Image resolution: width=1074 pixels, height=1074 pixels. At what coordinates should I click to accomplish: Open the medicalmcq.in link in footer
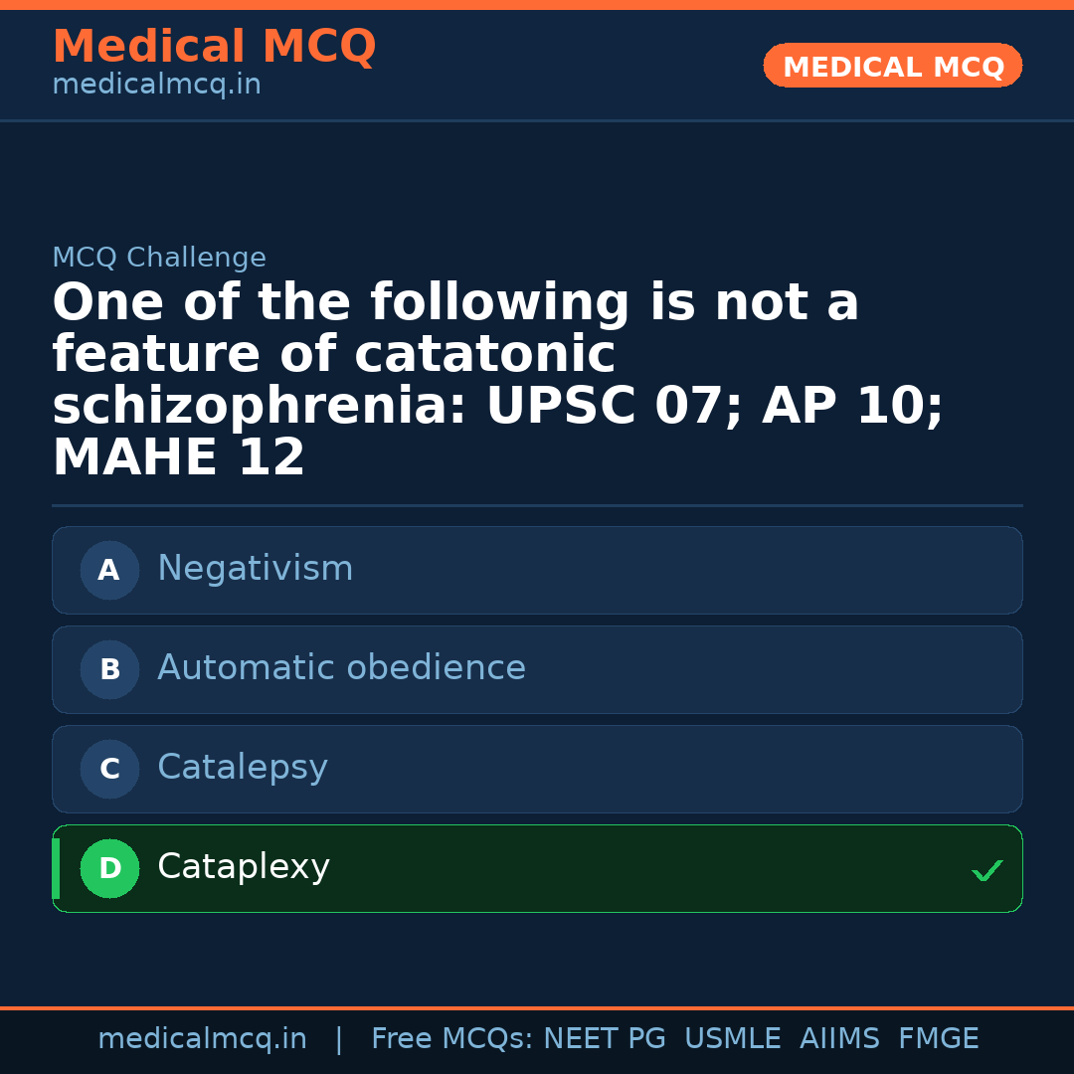coord(202,1037)
